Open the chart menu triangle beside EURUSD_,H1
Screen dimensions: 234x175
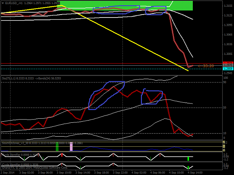pyautogui.click(x=3, y=3)
